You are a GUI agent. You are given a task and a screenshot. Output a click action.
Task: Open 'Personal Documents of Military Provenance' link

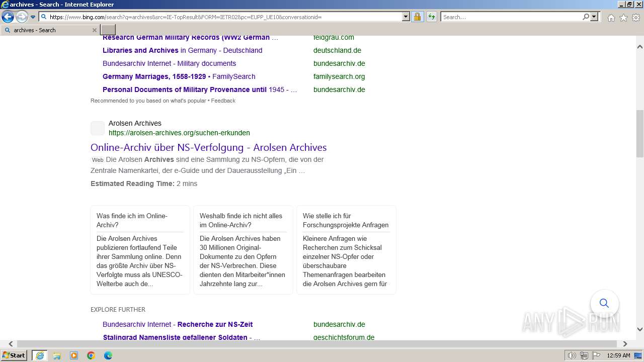(200, 89)
